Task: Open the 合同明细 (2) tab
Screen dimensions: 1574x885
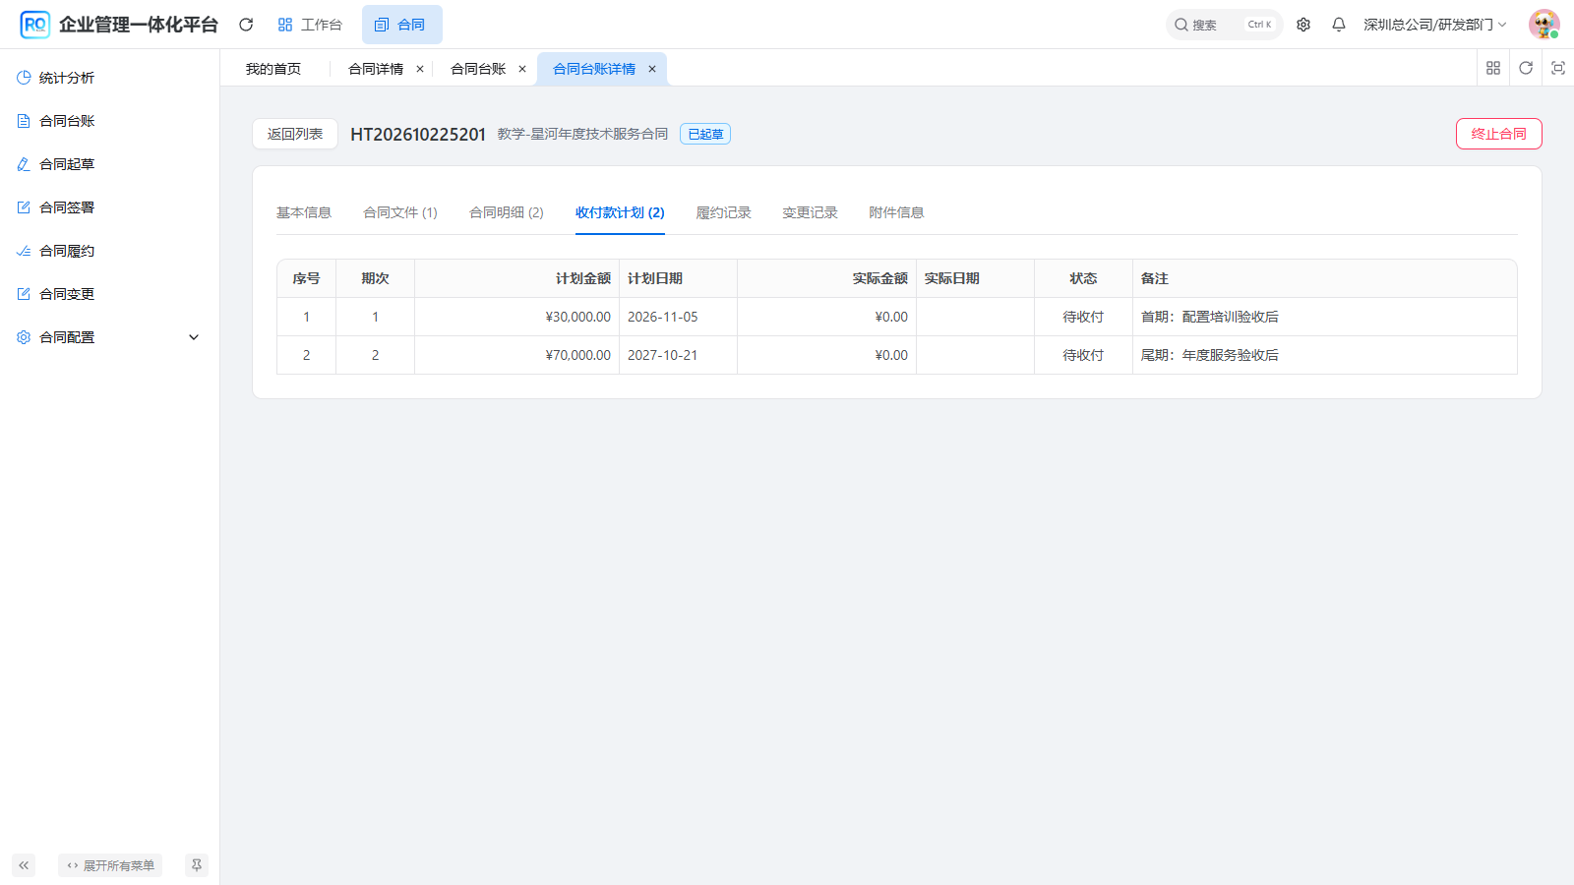Action: pyautogui.click(x=507, y=212)
